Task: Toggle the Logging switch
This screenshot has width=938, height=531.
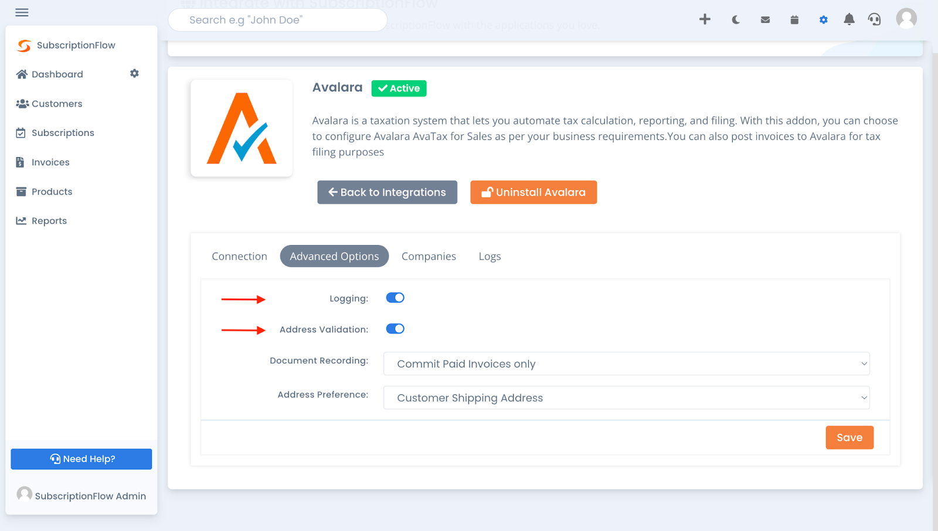Action: (x=395, y=298)
